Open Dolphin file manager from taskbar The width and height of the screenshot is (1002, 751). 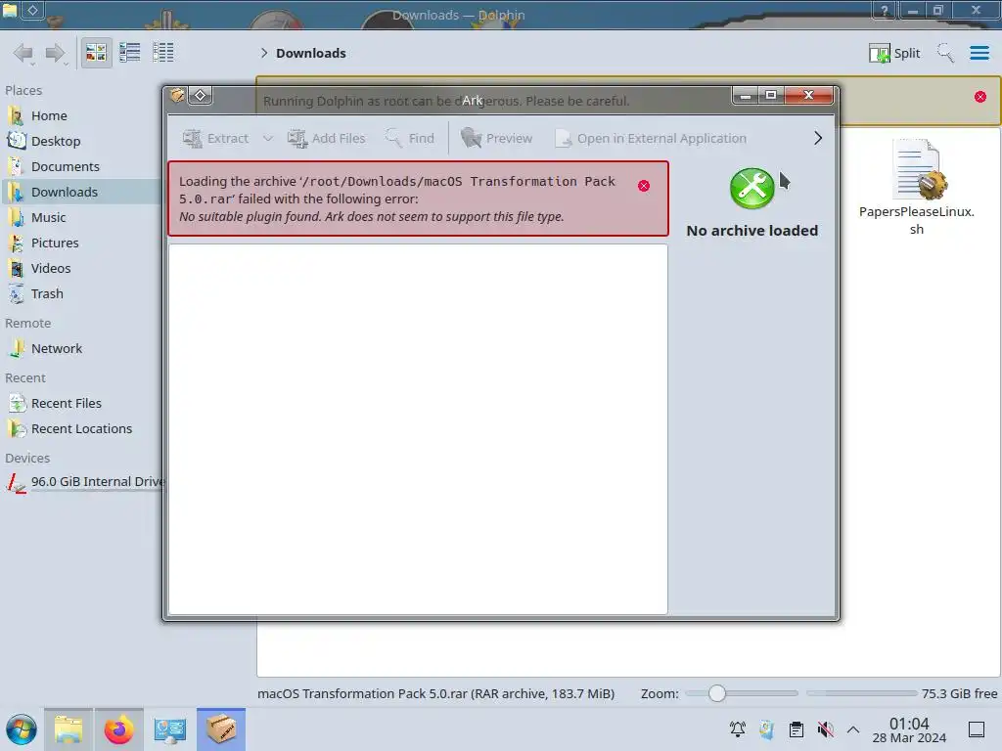[68, 729]
